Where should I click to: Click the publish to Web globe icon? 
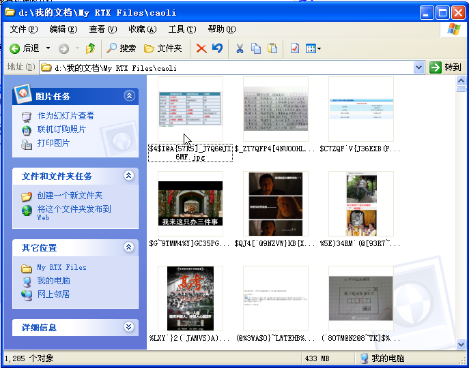[27, 211]
